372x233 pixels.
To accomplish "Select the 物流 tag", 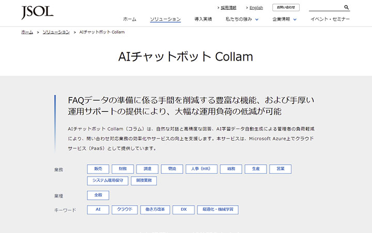I will click(172, 169).
